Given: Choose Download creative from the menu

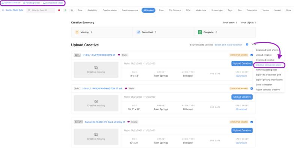Looking at the screenshot, I should [x=265, y=60].
